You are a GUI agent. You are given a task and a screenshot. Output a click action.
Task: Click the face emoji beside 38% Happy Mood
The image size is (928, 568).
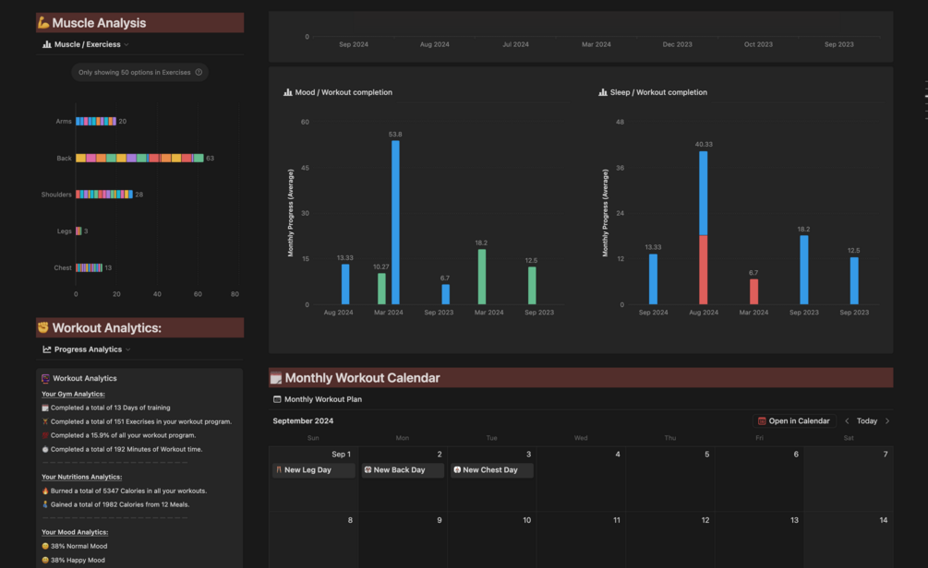click(45, 560)
